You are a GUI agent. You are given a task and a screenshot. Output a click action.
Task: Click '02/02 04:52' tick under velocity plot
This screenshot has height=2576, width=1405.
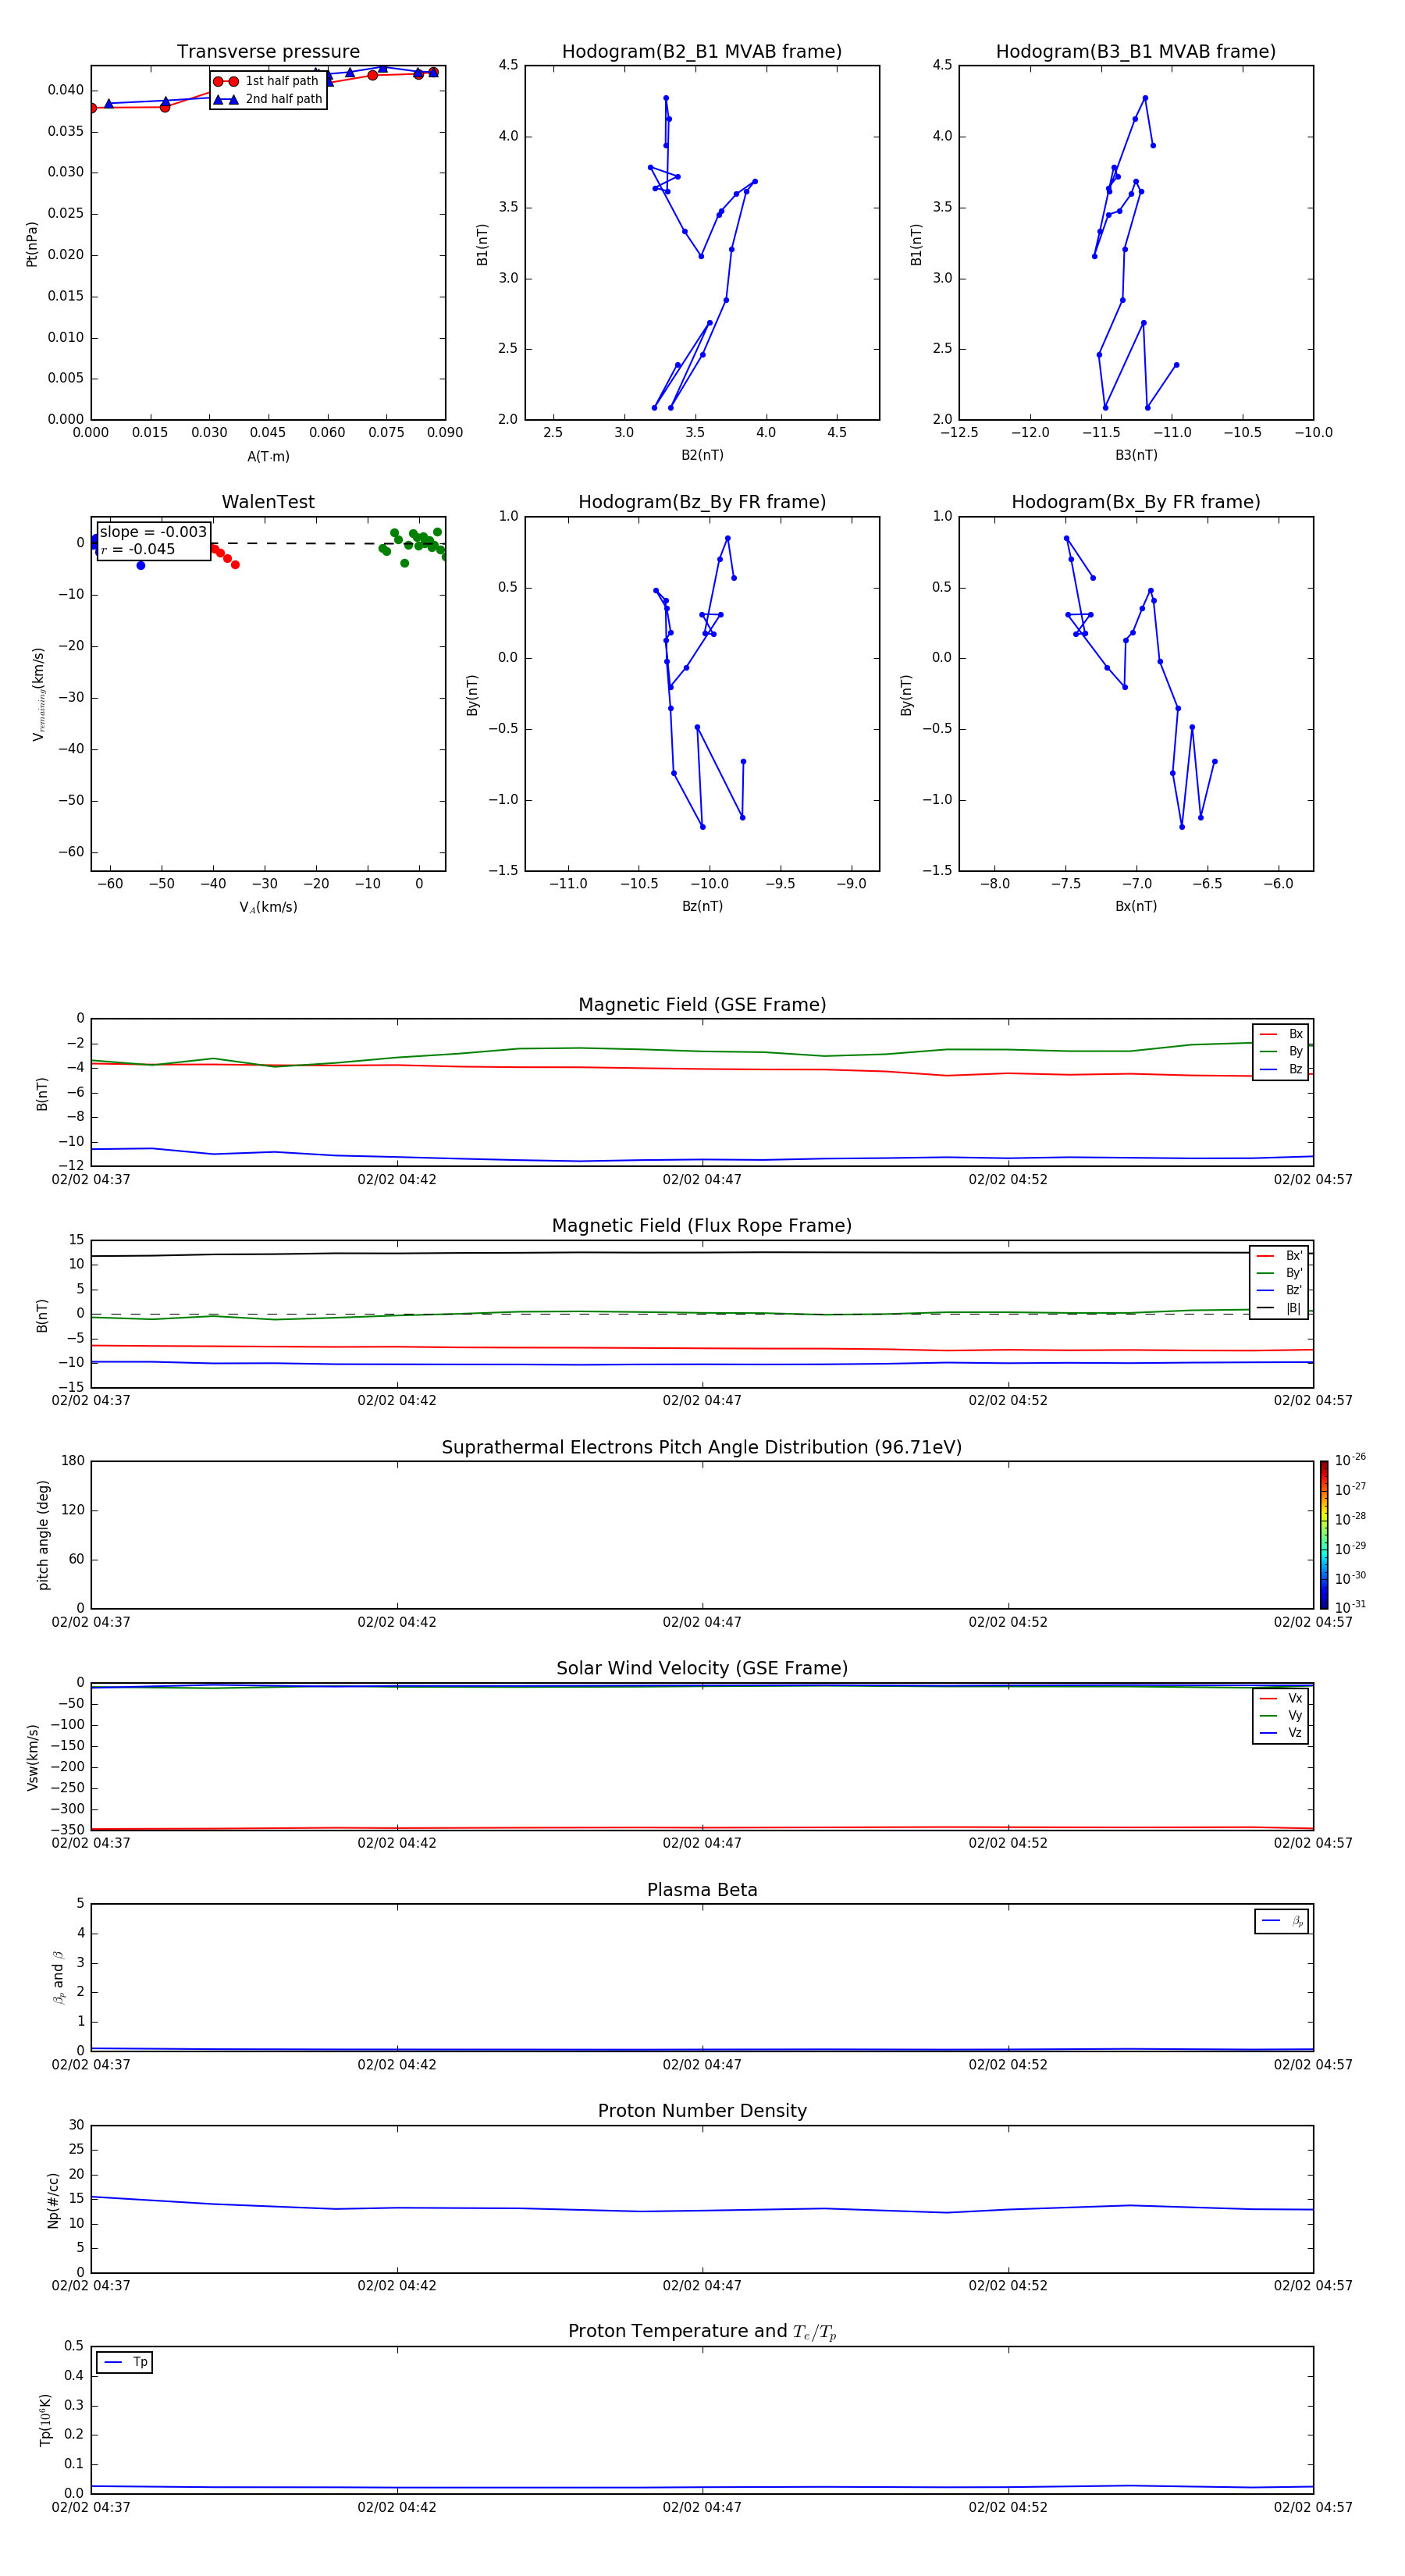1008,1843
